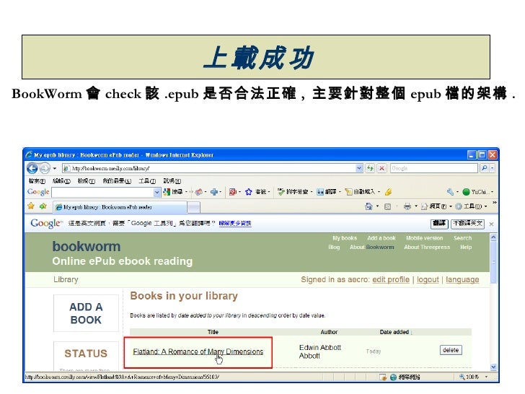Click the 翻譯 button in translate bar
This screenshot has width=525, height=394.
(439, 224)
